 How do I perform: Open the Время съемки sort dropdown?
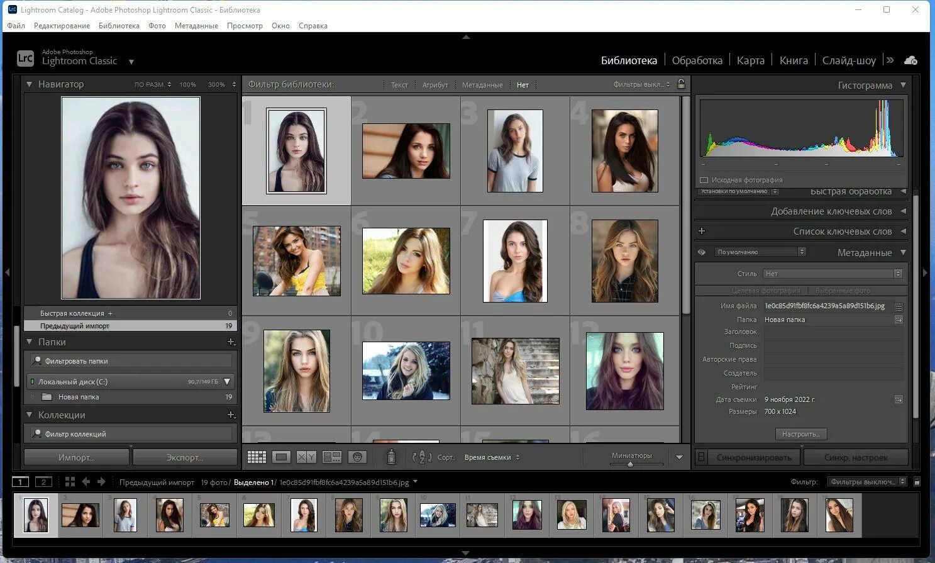492,457
